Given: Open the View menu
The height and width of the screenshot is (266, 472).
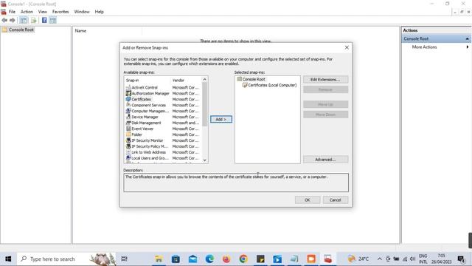Looking at the screenshot, I should (43, 12).
